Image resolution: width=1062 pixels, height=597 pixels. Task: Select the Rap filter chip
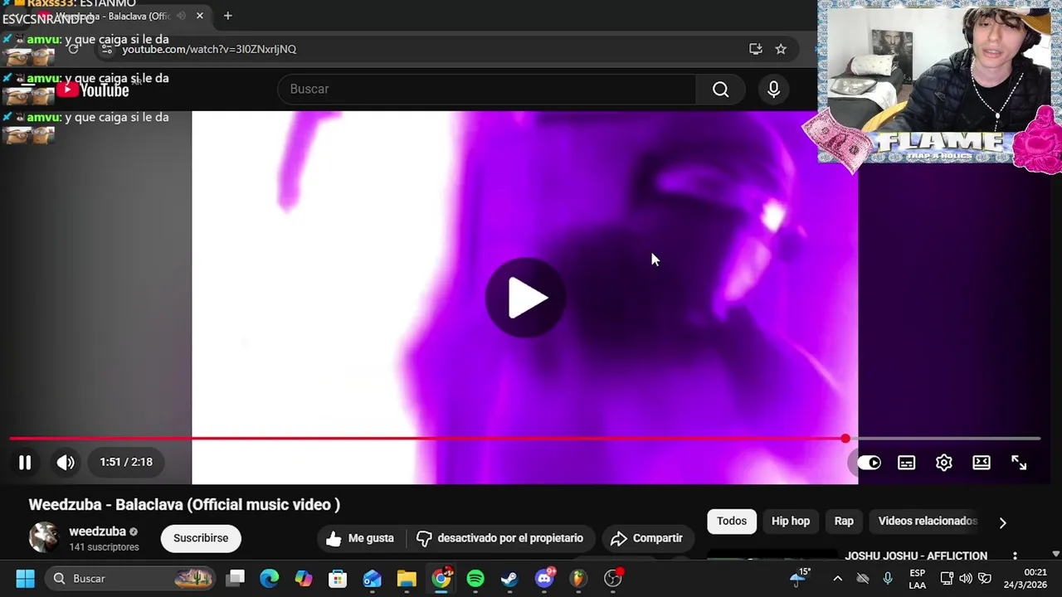point(844,521)
